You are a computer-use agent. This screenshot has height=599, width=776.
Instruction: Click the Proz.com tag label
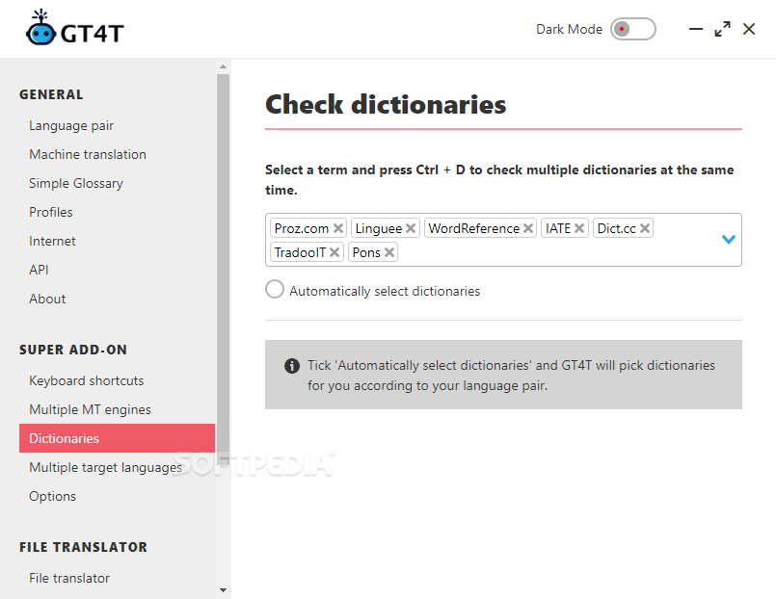pyautogui.click(x=302, y=228)
